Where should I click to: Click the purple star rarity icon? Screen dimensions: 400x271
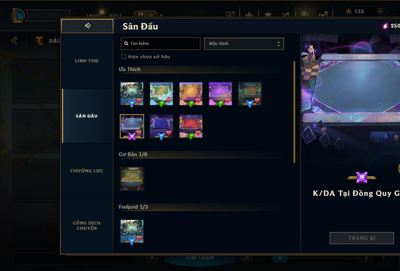362,177
